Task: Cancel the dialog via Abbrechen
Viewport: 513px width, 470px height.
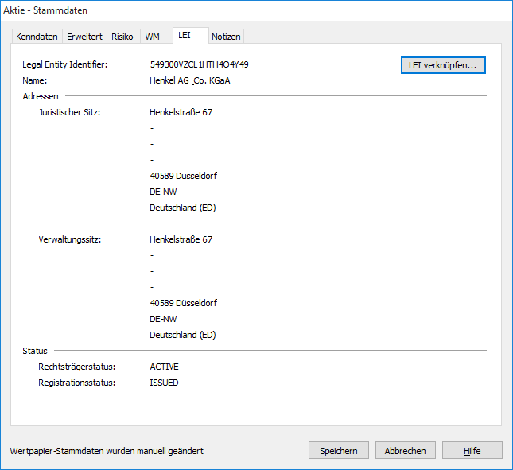Action: point(405,450)
